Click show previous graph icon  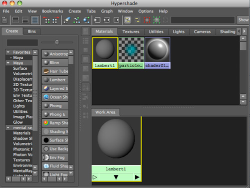tap(46, 20)
